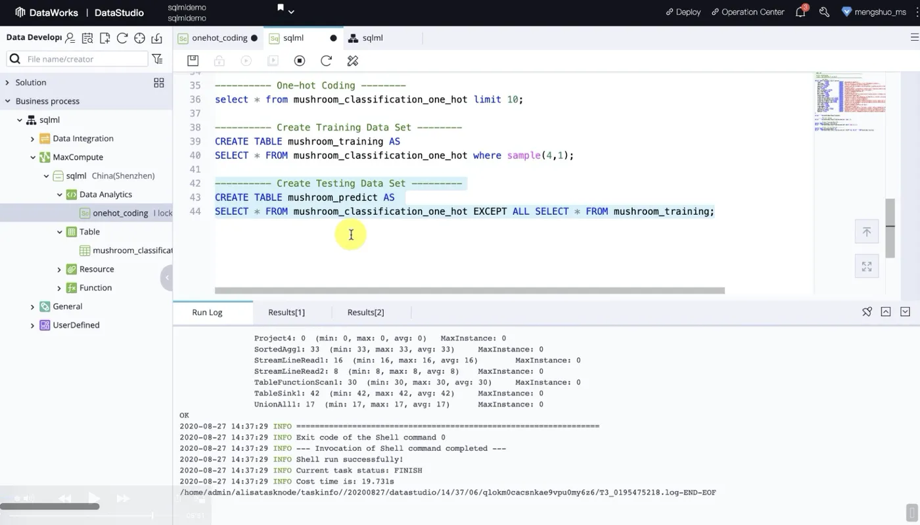The height and width of the screenshot is (525, 920).
Task: Expand the Data Integration folder
Action: (x=33, y=139)
